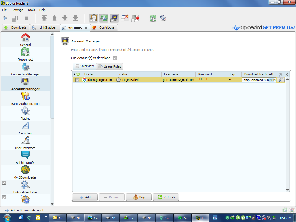The width and height of the screenshot is (296, 222).
Task: Open Plugins settings in sidebar
Action: pyautogui.click(x=25, y=113)
